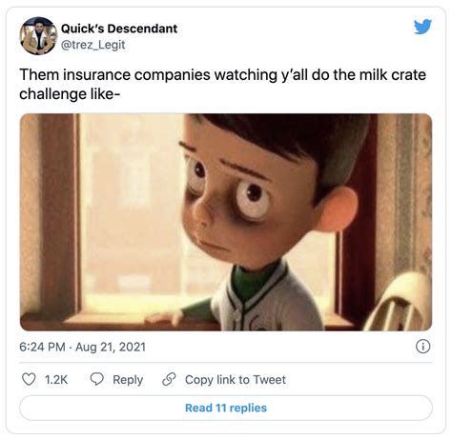
Task: Click the 1.2K likes count
Action: (56, 380)
